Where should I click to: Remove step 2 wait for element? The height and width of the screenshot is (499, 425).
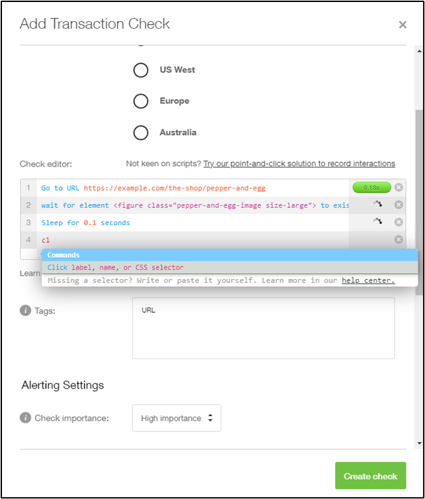point(398,205)
